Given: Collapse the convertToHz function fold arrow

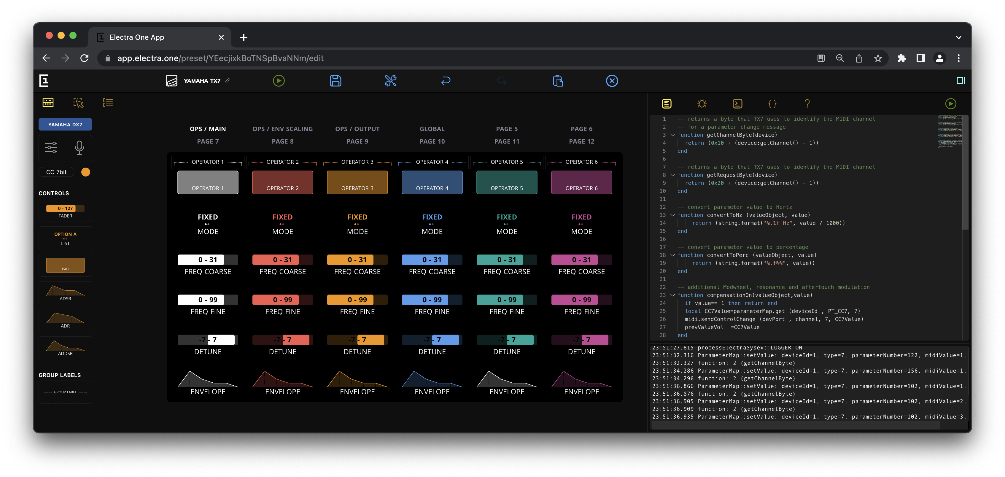Looking at the screenshot, I should [x=672, y=215].
